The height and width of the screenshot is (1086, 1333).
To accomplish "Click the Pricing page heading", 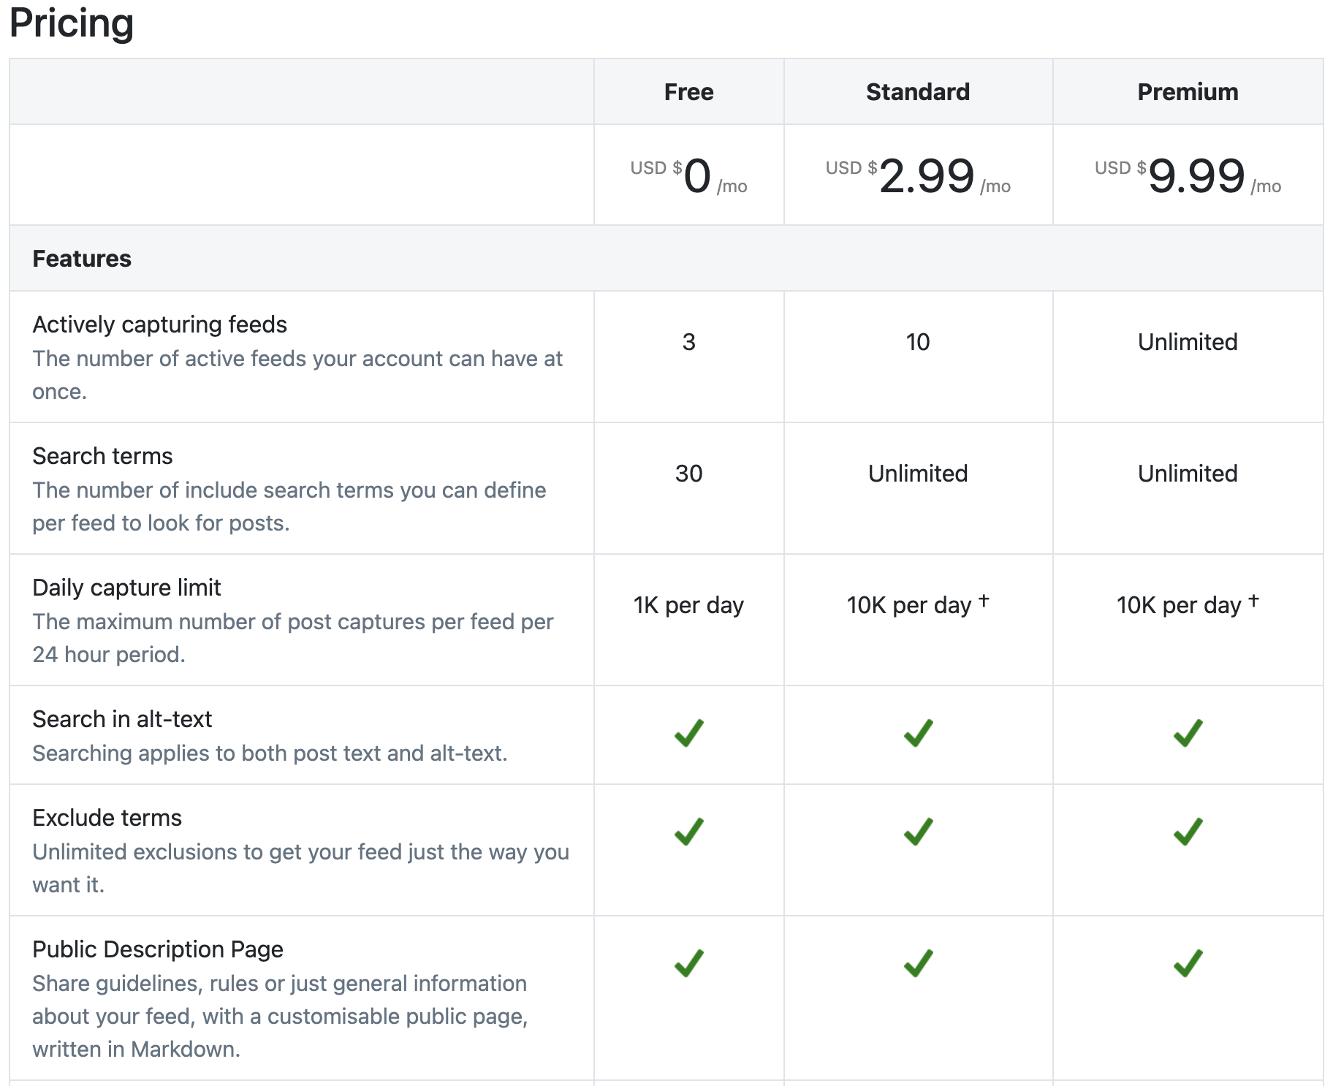I will click(72, 23).
